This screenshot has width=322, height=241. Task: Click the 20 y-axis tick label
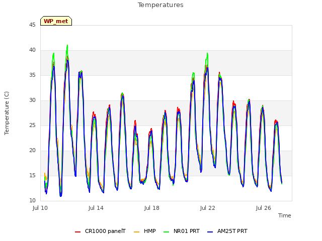32,151
